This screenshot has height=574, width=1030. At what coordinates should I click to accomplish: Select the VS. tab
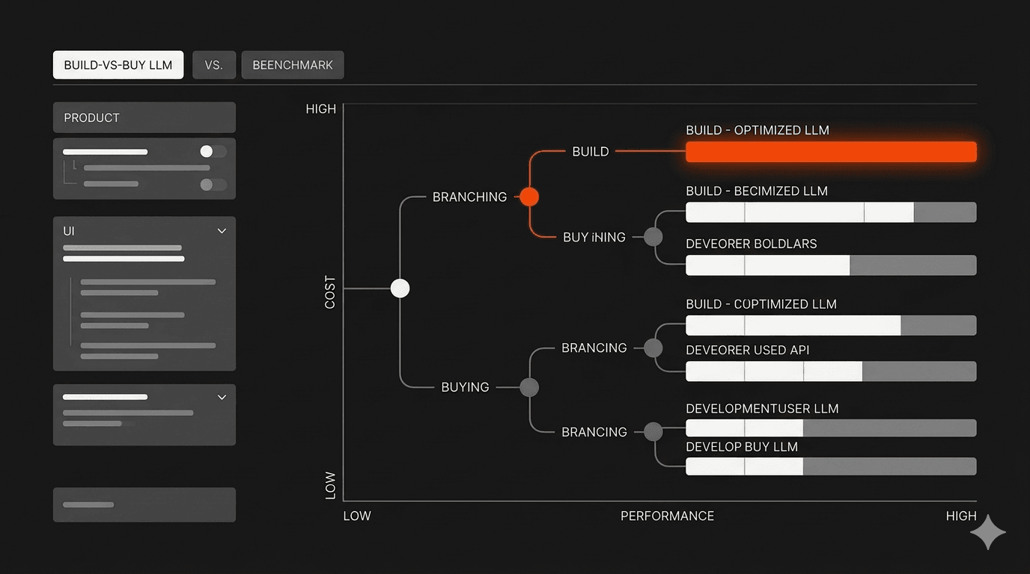point(214,65)
